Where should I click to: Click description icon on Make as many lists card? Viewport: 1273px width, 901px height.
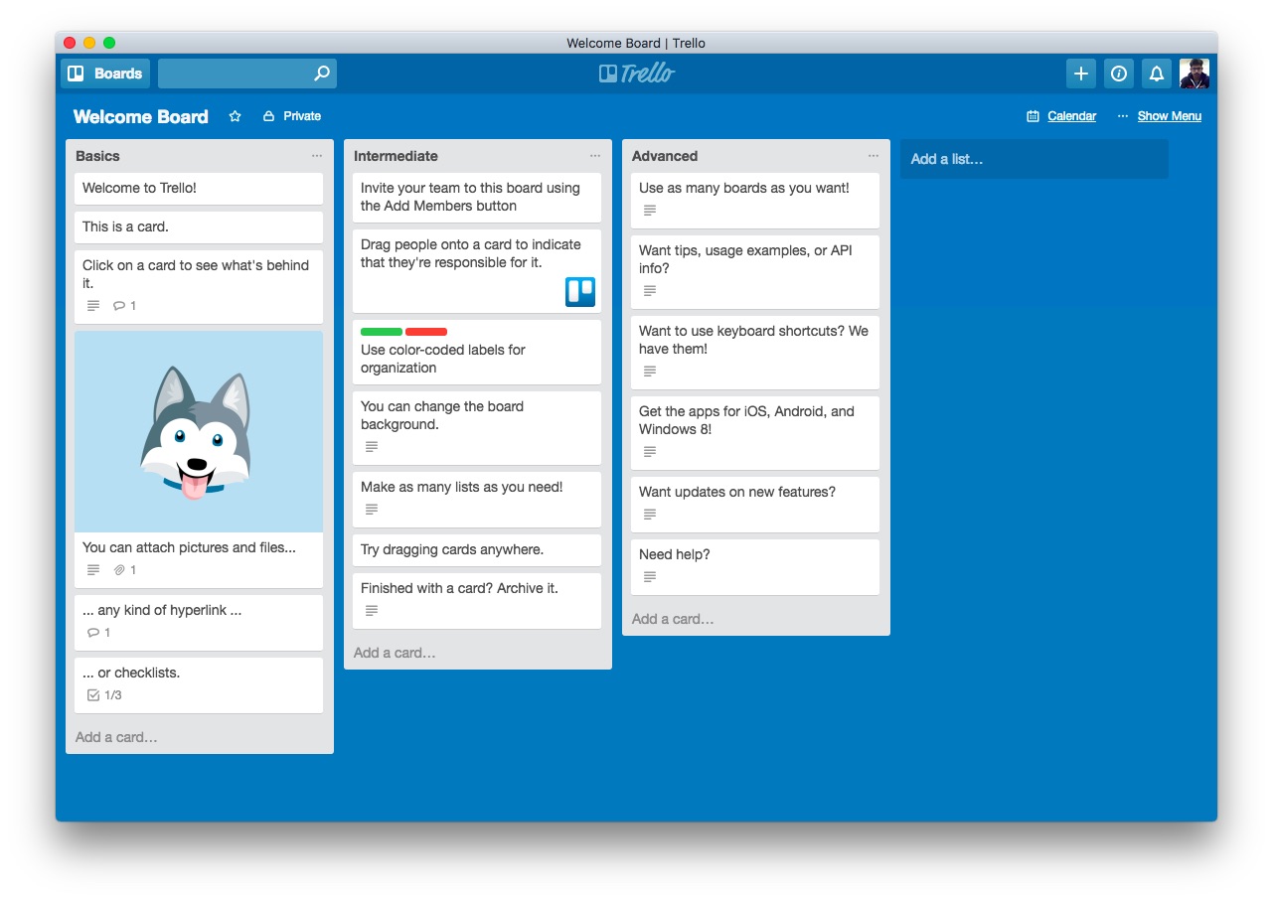click(372, 510)
